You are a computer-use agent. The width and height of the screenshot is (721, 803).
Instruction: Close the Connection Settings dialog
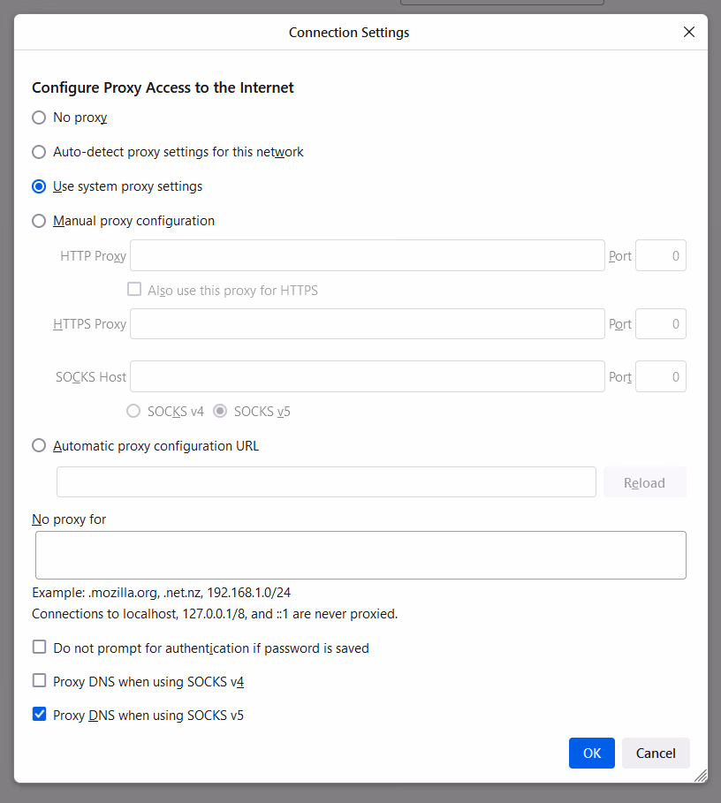point(689,32)
